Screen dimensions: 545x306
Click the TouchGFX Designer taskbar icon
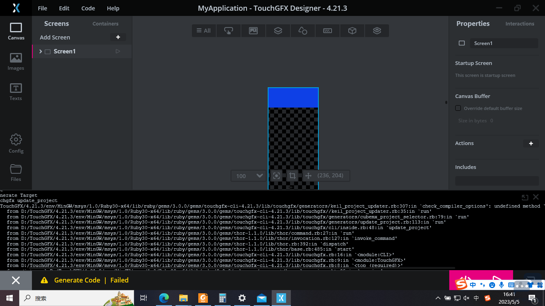tap(281, 298)
